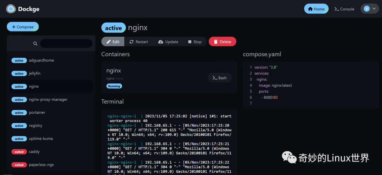Screen dimensions: 382x175
Task: Click the services: line in compose.yaml
Action: 262,73
